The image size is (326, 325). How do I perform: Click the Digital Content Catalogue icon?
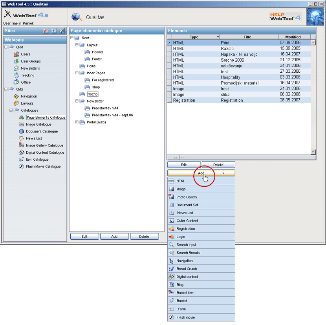pos(22,152)
